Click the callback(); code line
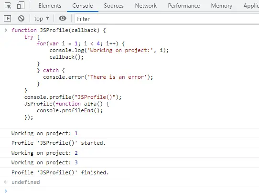The width and height of the screenshot is (259, 193). pos(66,57)
